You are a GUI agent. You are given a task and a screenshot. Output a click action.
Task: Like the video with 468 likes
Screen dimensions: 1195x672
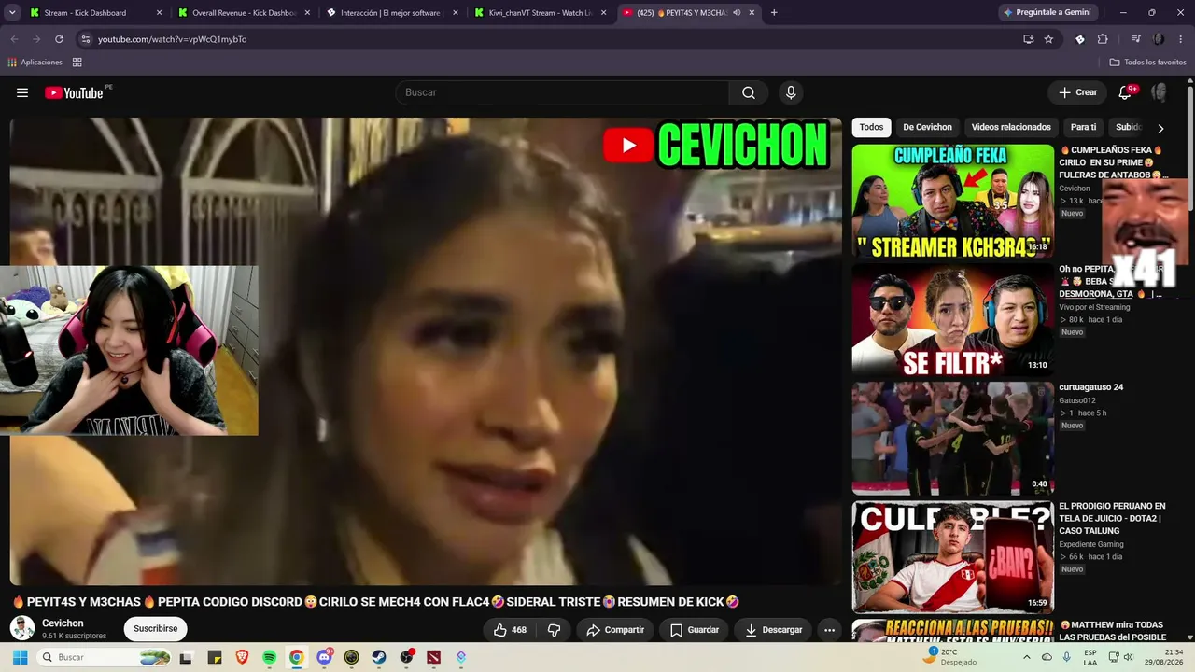click(510, 630)
